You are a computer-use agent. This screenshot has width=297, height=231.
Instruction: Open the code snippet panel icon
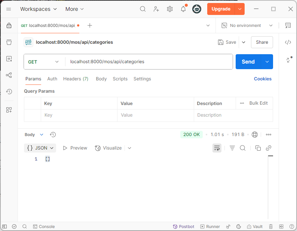(x=288, y=42)
